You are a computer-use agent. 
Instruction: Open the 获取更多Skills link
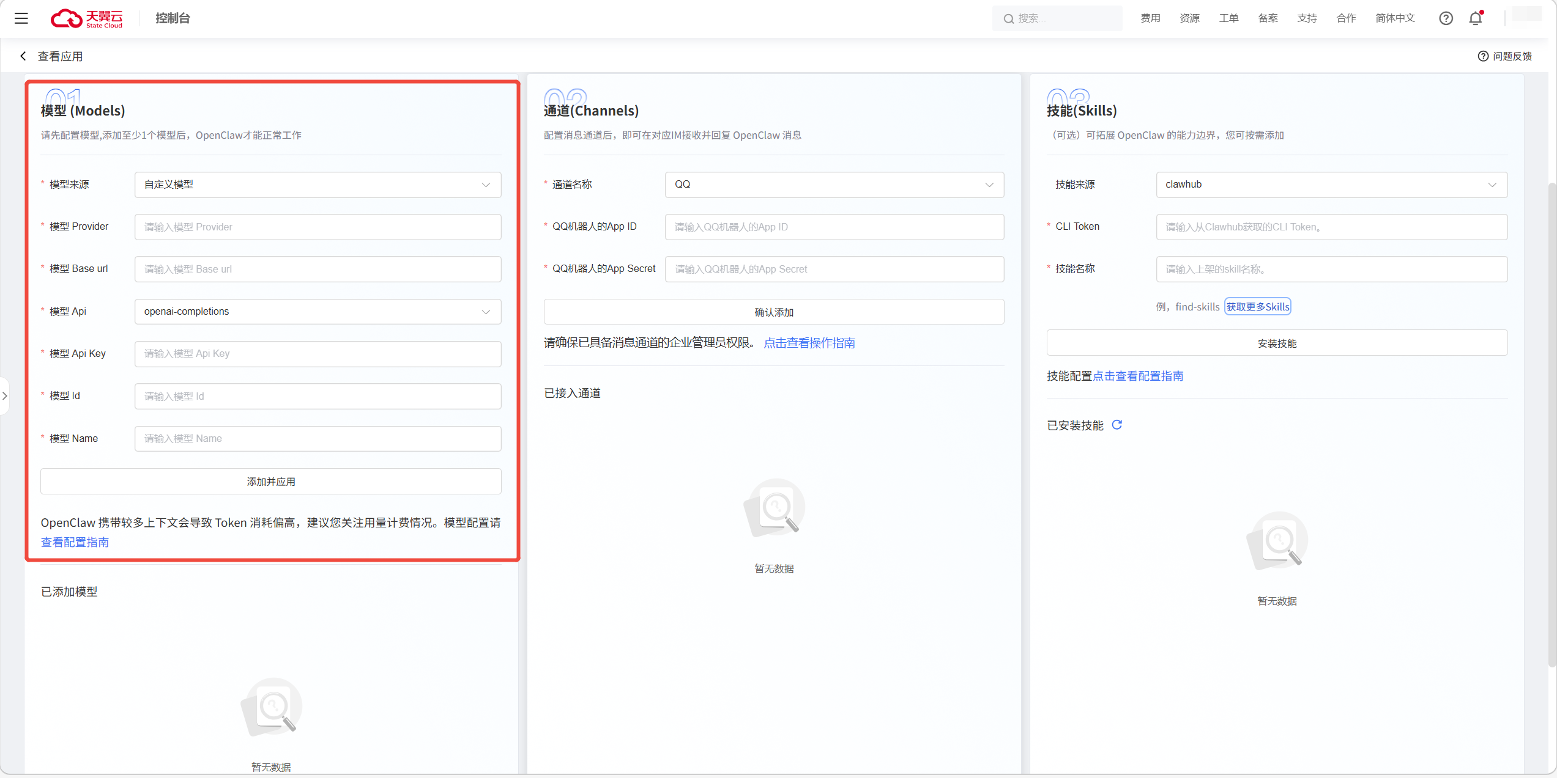tap(1257, 307)
